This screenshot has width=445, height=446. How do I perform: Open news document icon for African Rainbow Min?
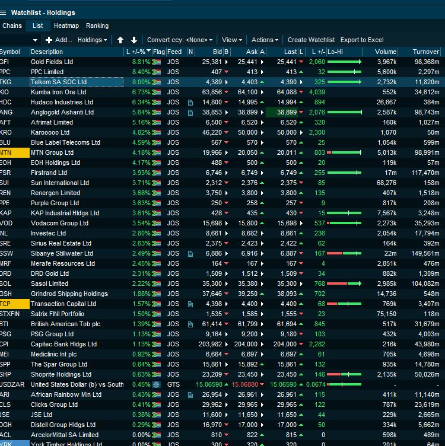pos(190,395)
